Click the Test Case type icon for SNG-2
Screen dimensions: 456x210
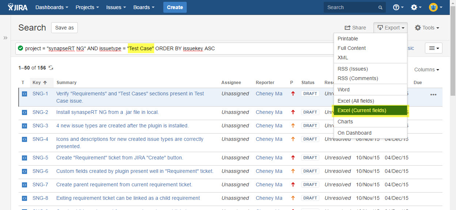(x=24, y=112)
